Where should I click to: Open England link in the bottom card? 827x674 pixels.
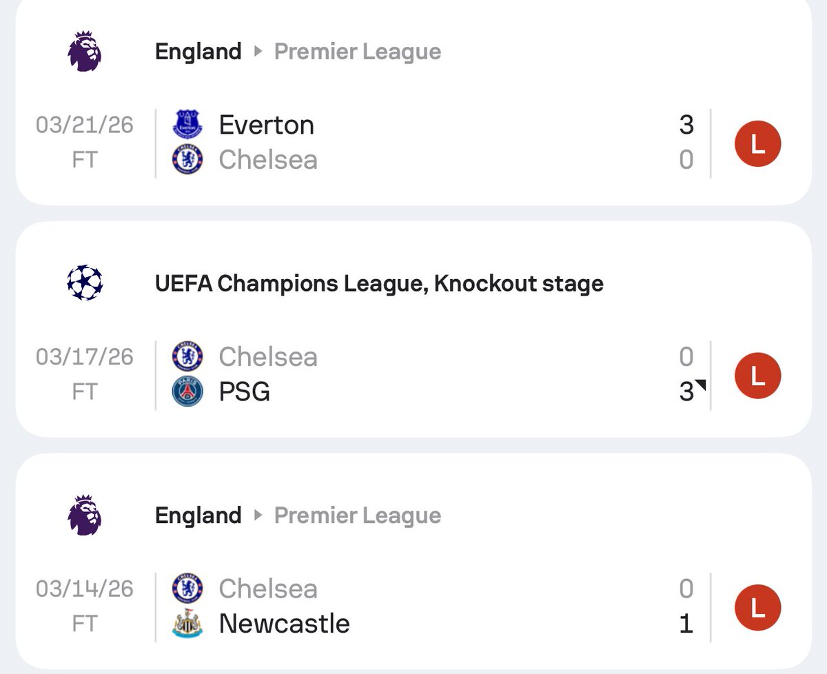click(198, 515)
